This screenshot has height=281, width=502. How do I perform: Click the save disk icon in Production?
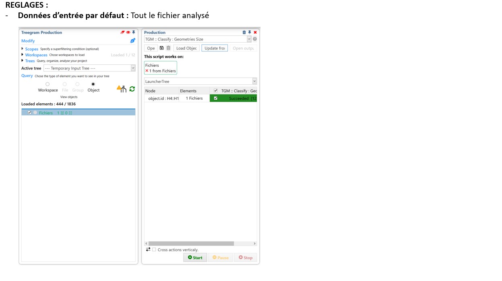[x=162, y=48]
